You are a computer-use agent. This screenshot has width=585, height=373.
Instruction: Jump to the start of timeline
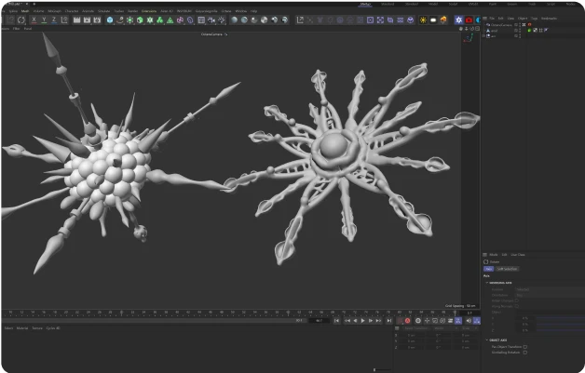336,321
